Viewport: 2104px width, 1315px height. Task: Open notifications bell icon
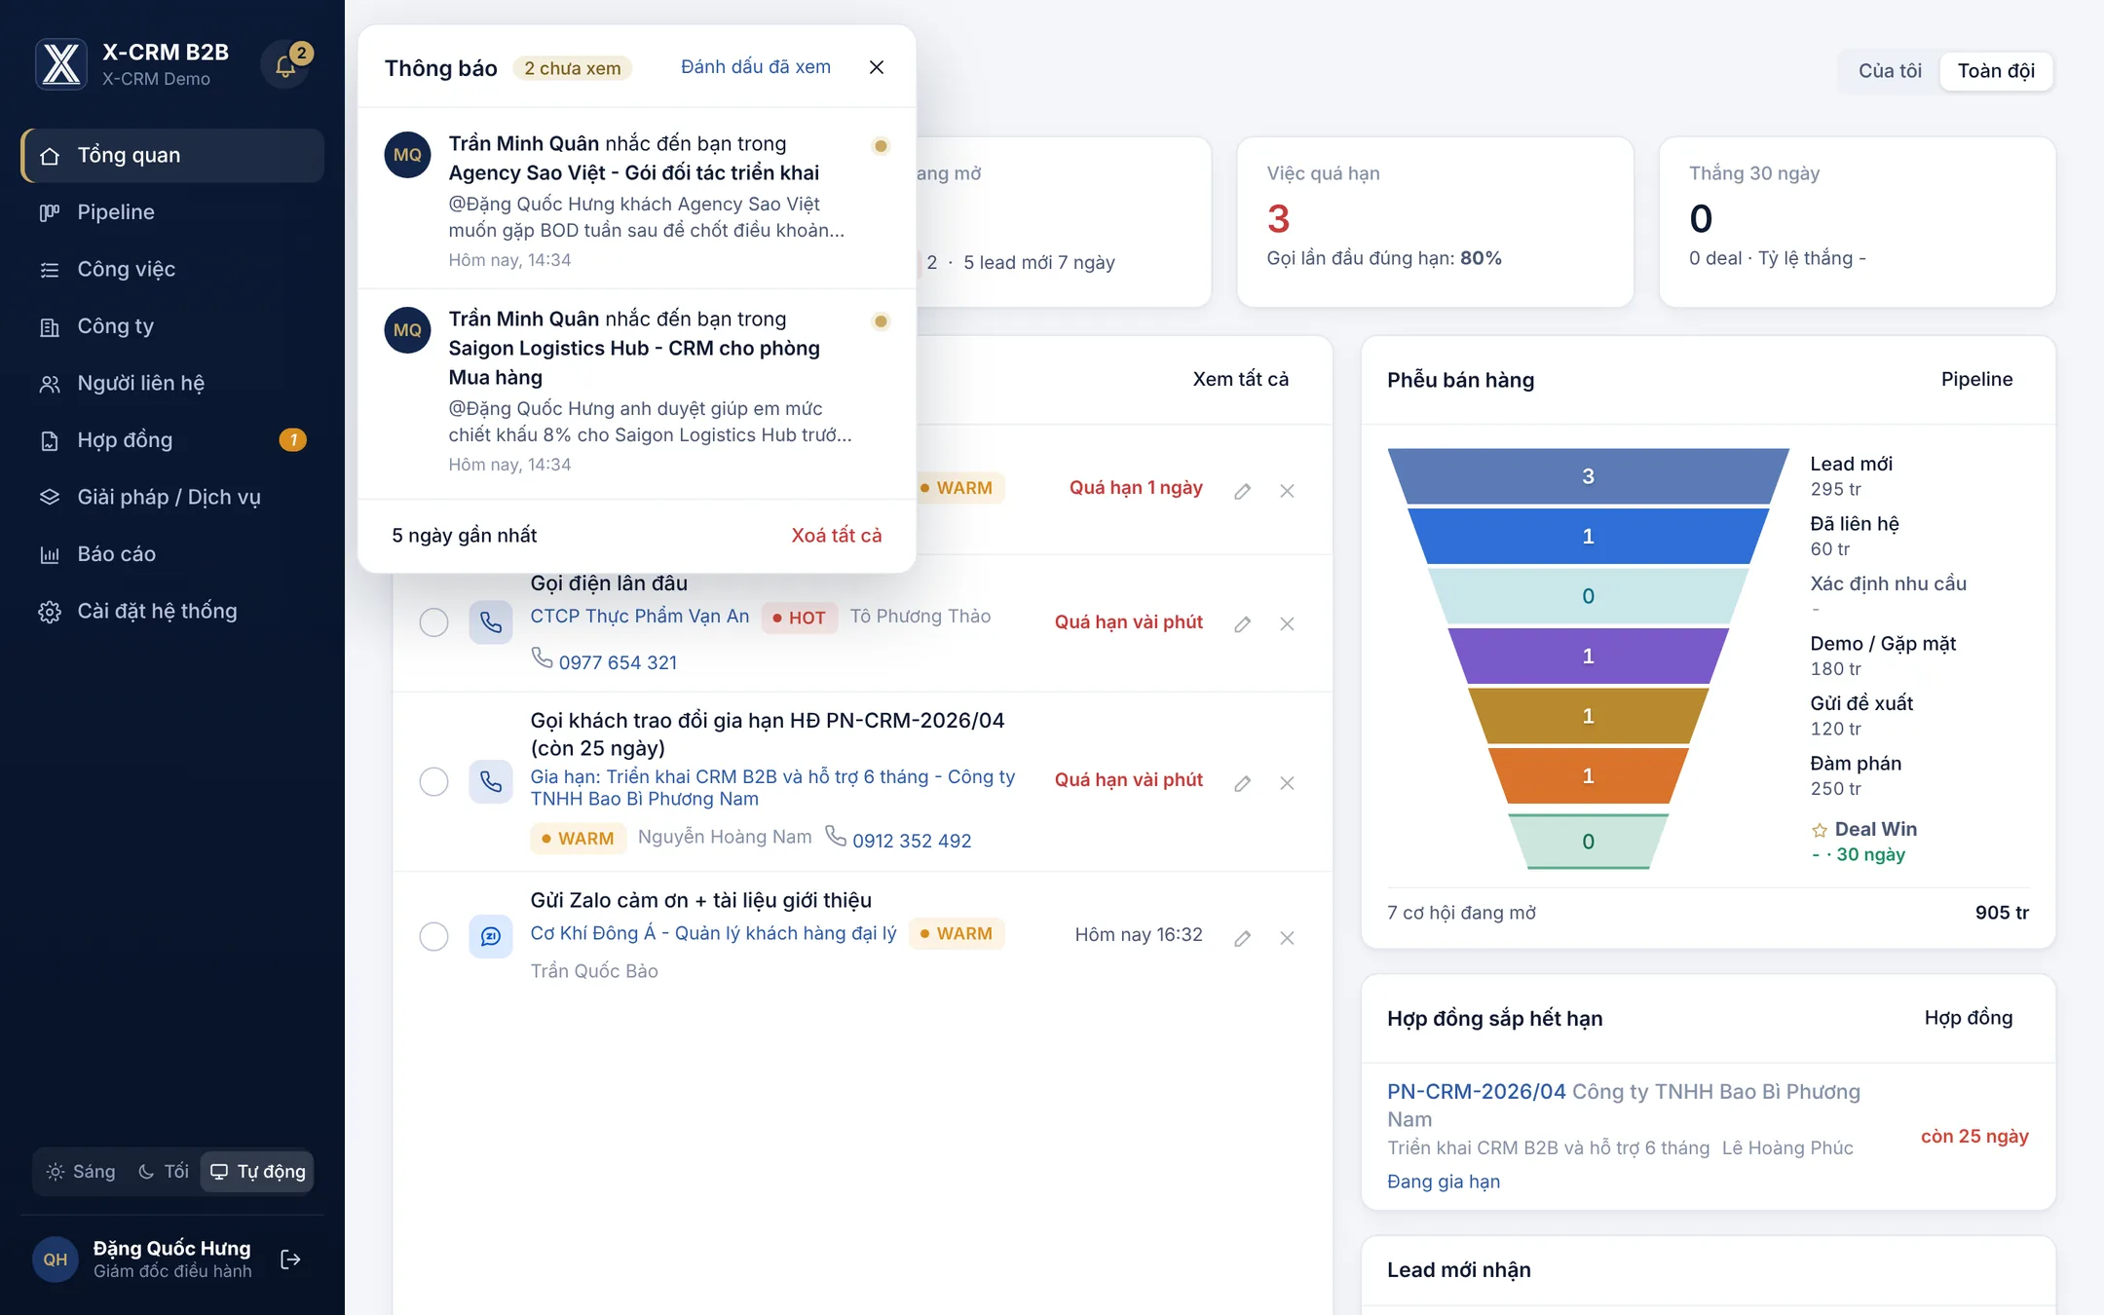click(x=285, y=65)
